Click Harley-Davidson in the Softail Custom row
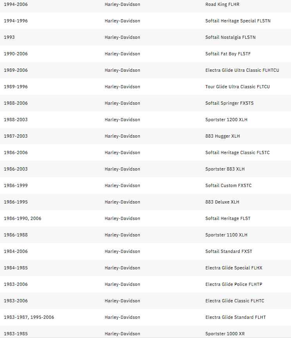Screen dimensions: 291x338 pos(122,185)
